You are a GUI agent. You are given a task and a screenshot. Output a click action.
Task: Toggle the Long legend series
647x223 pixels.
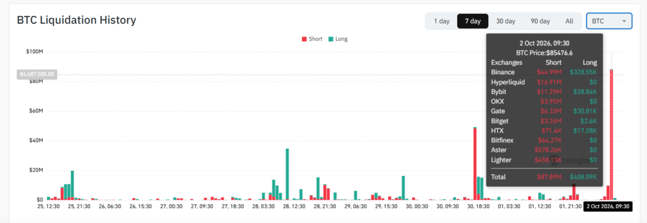(338, 39)
